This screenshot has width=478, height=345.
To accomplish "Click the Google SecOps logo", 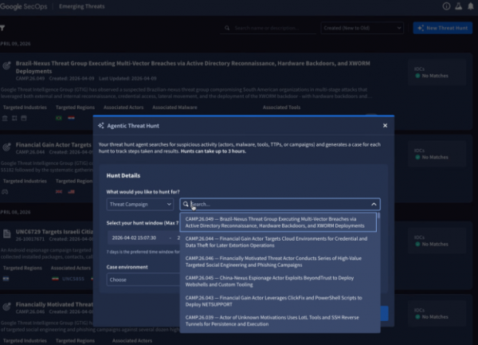I will pyautogui.click(x=25, y=6).
